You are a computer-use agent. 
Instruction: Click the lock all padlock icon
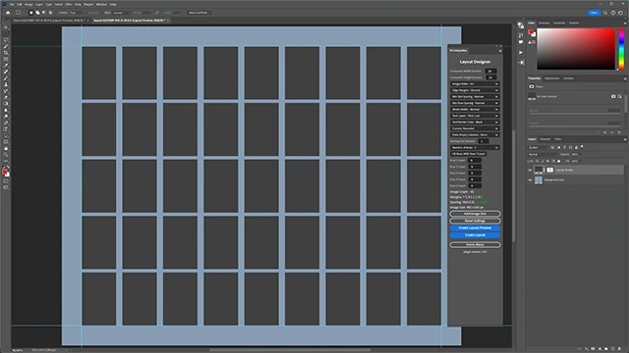[559, 161]
